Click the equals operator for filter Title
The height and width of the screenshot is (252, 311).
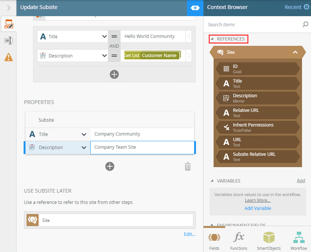click(x=114, y=36)
